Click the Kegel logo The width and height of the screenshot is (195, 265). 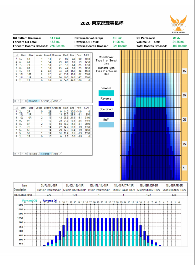click(178, 23)
